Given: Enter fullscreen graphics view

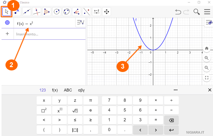Looking at the screenshot, I should click(207, 78).
